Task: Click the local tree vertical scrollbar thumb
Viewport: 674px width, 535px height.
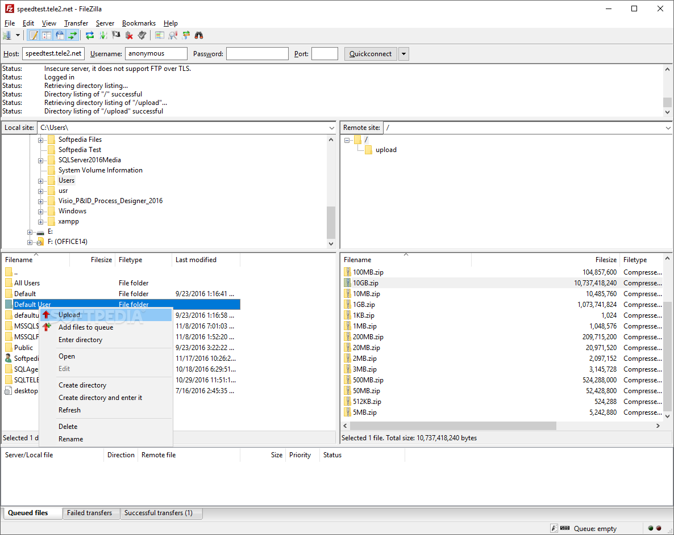Action: click(331, 222)
